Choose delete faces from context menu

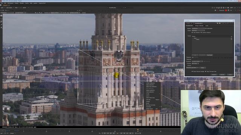point(149,109)
